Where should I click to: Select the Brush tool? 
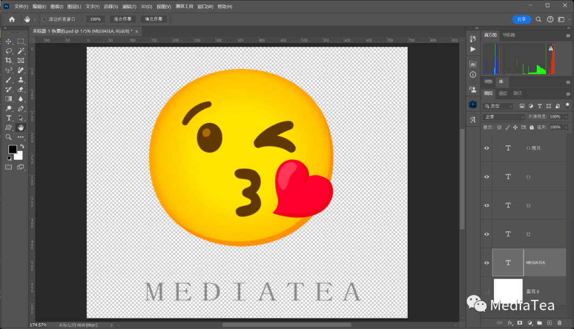[7, 79]
